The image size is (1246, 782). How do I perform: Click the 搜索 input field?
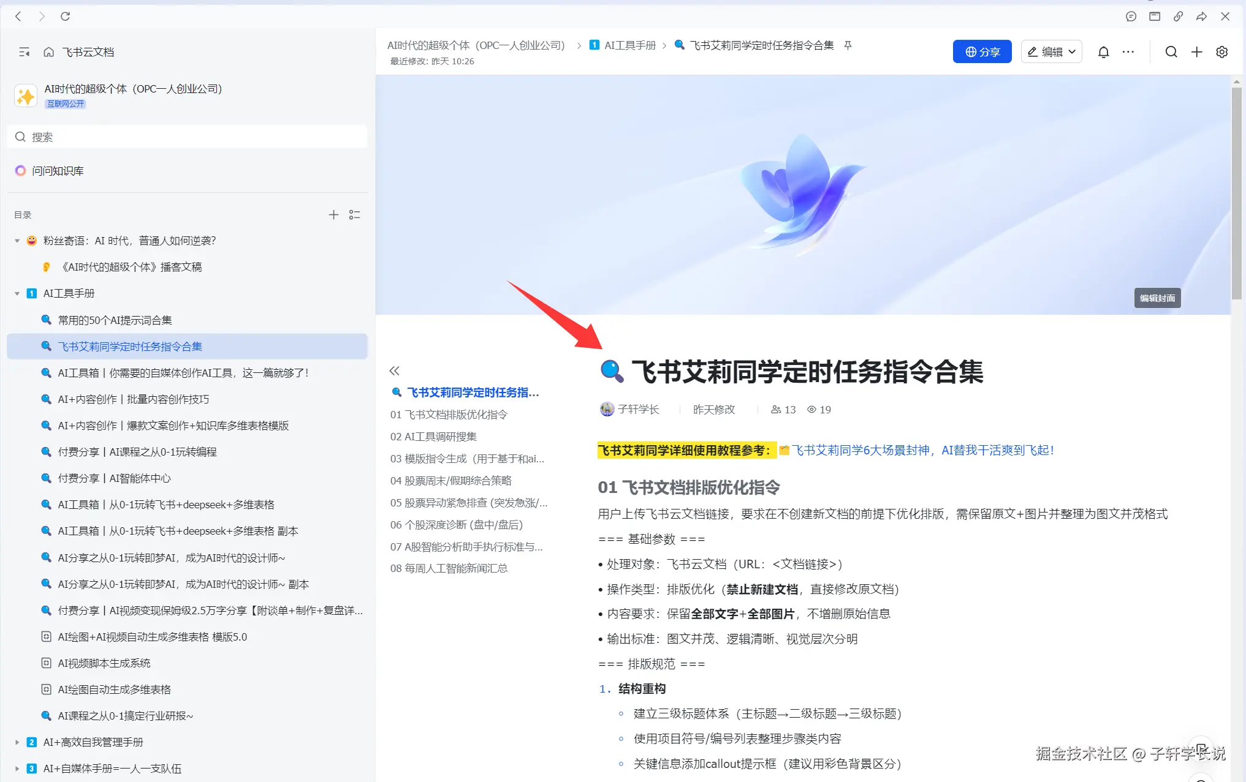click(187, 137)
